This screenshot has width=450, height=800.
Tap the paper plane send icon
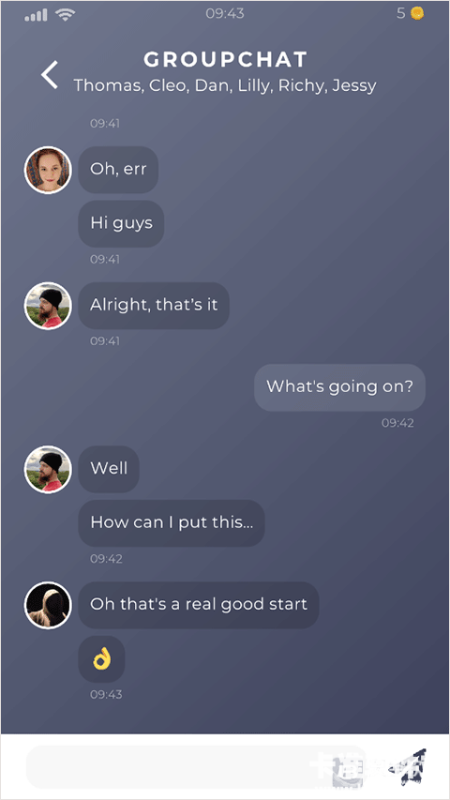406,767
